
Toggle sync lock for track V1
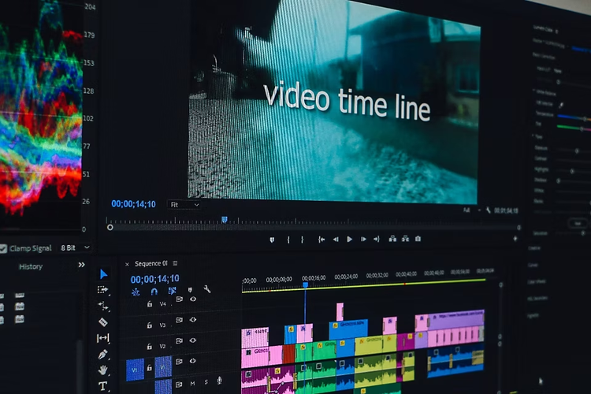click(179, 361)
